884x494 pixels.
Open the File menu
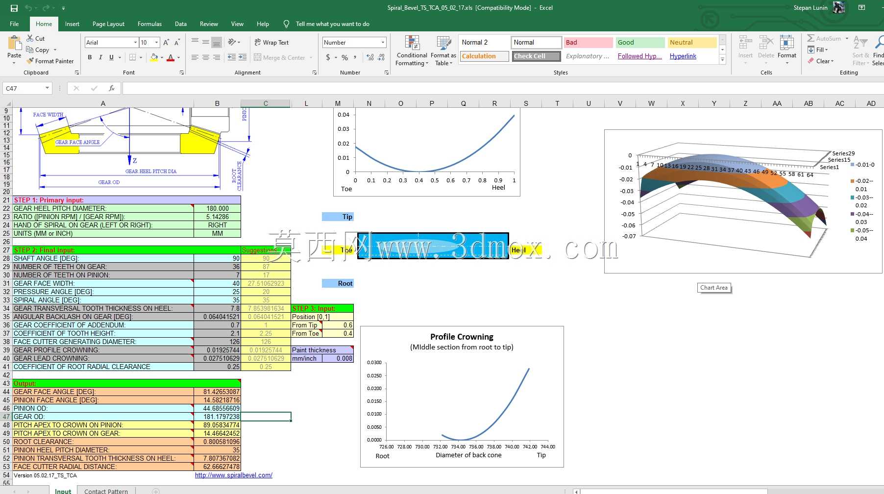(x=14, y=24)
